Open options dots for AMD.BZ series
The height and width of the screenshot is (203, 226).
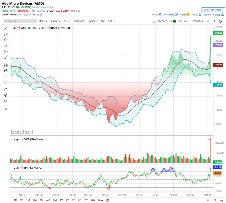click(x=18, y=28)
